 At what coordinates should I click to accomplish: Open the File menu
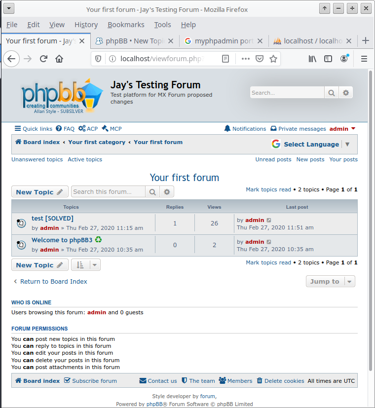pos(12,25)
